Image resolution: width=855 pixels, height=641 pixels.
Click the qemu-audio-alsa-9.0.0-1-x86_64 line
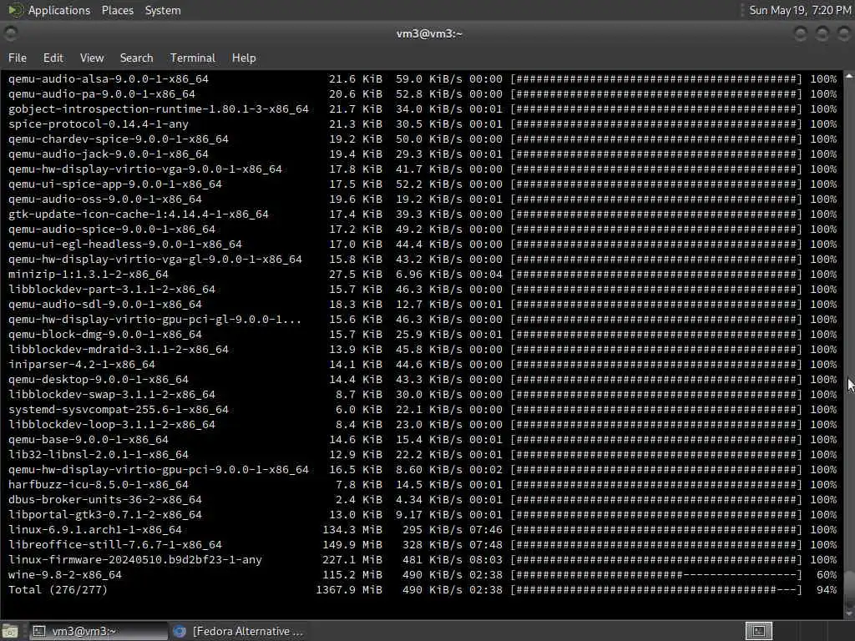(422, 79)
